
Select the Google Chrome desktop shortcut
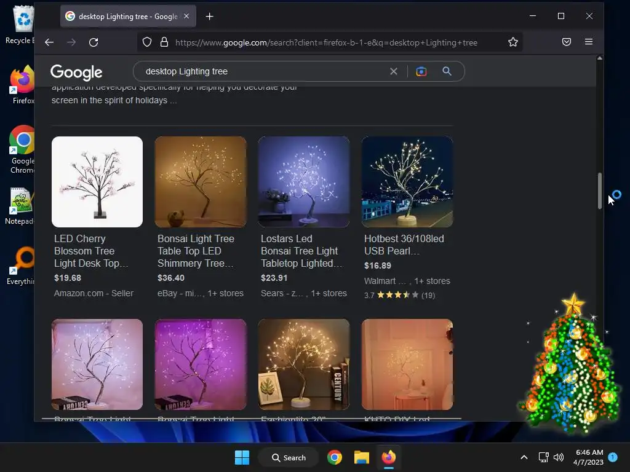(x=22, y=149)
